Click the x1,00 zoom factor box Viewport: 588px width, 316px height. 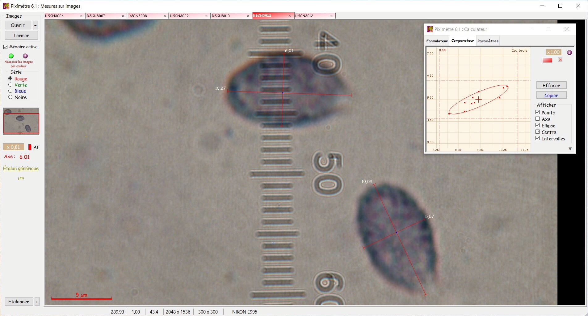553,52
